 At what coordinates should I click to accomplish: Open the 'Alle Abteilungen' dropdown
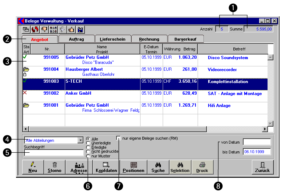tap(80, 140)
